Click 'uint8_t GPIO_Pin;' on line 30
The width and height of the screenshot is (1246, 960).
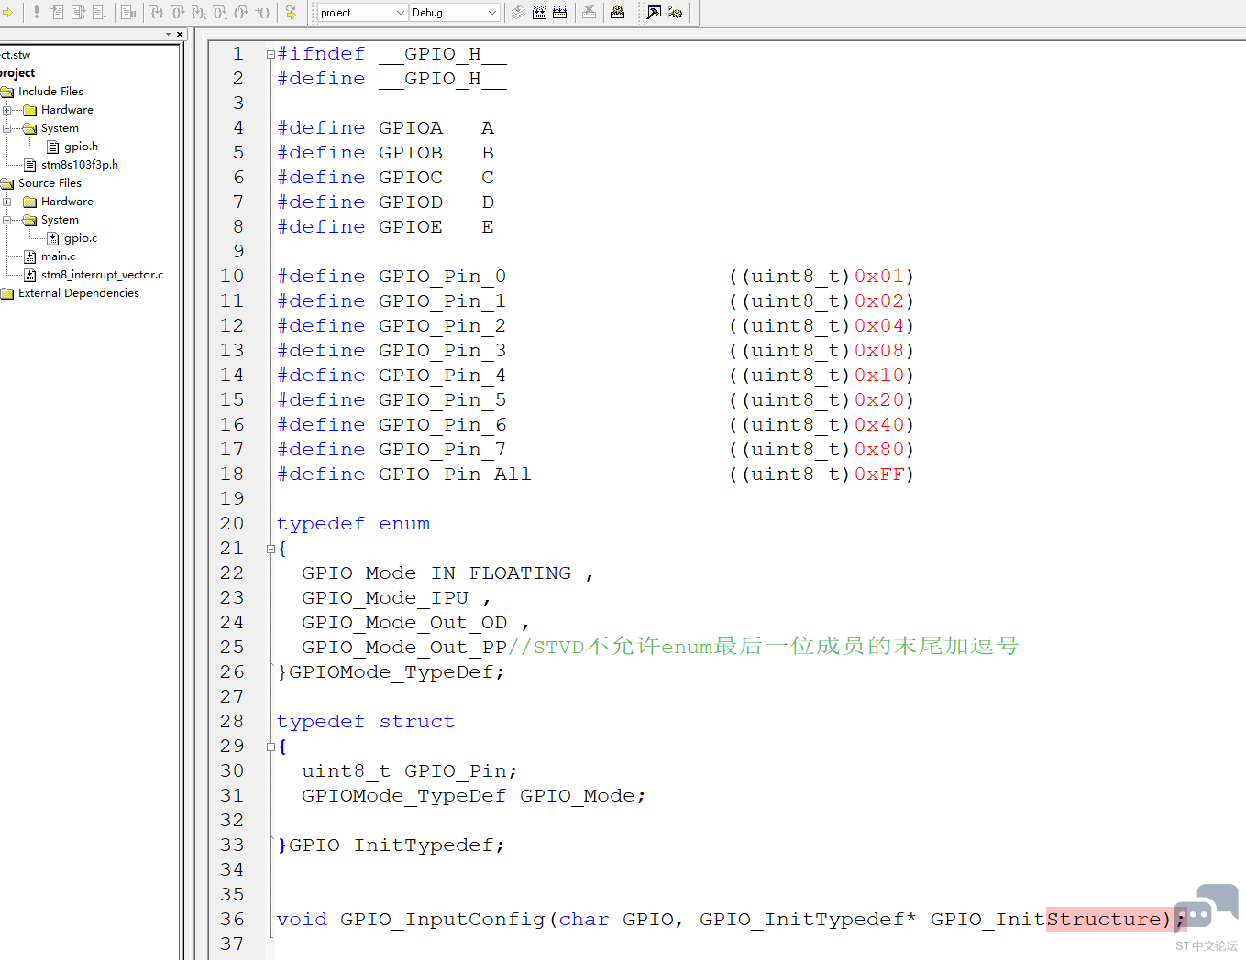click(410, 771)
